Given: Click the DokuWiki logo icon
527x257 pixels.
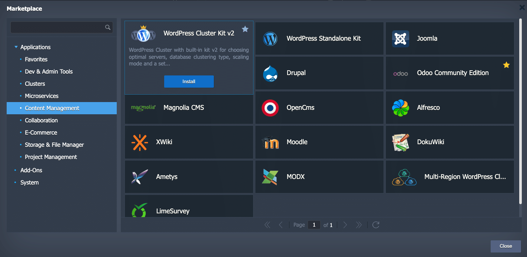Looking at the screenshot, I should 401,142.
